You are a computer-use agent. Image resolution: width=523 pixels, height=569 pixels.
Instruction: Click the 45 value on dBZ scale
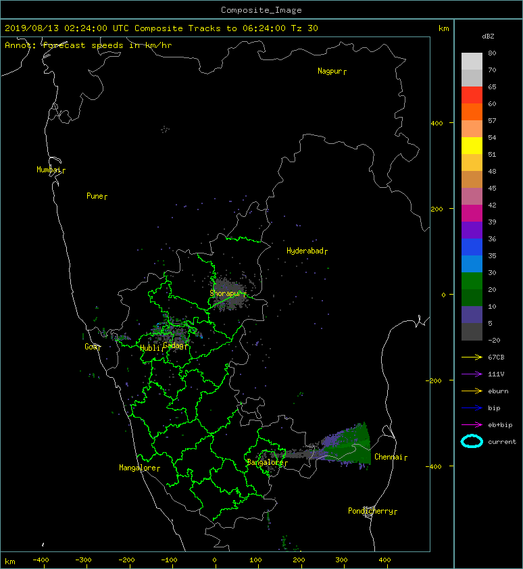click(492, 188)
